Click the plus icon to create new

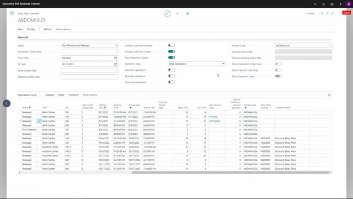tap(178, 13)
